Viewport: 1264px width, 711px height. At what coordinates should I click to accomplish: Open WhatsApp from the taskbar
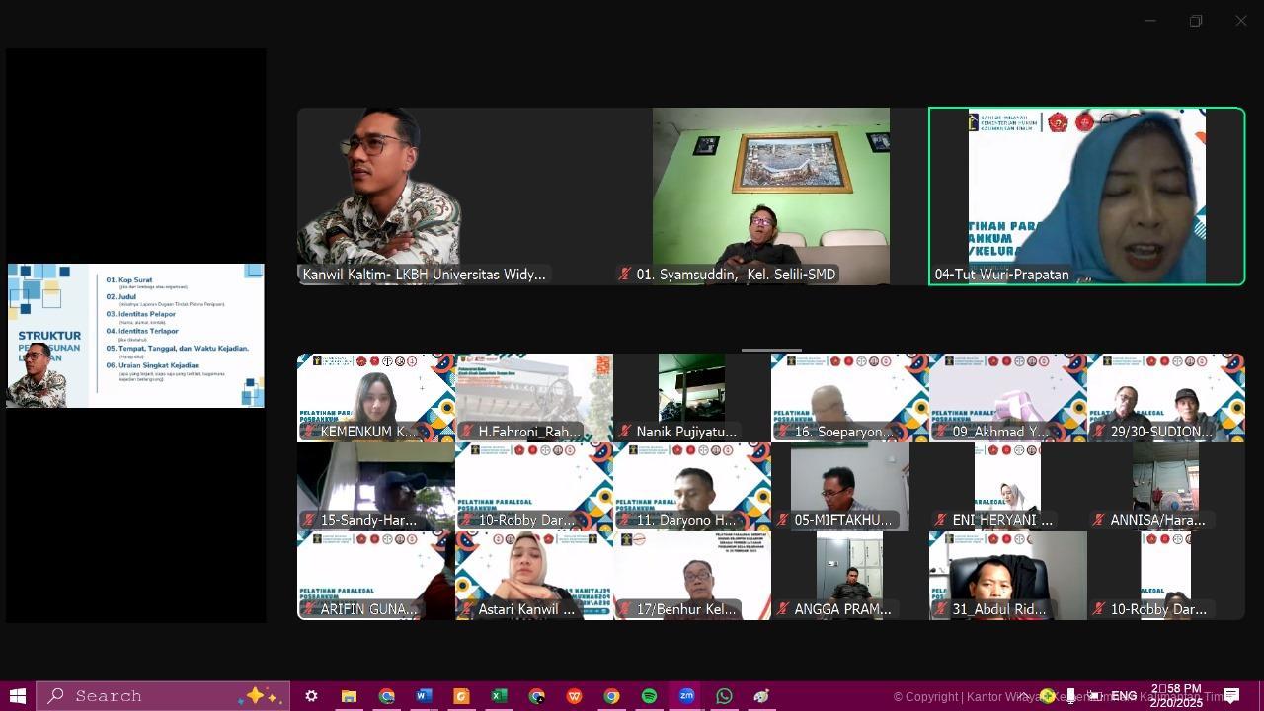click(x=724, y=696)
